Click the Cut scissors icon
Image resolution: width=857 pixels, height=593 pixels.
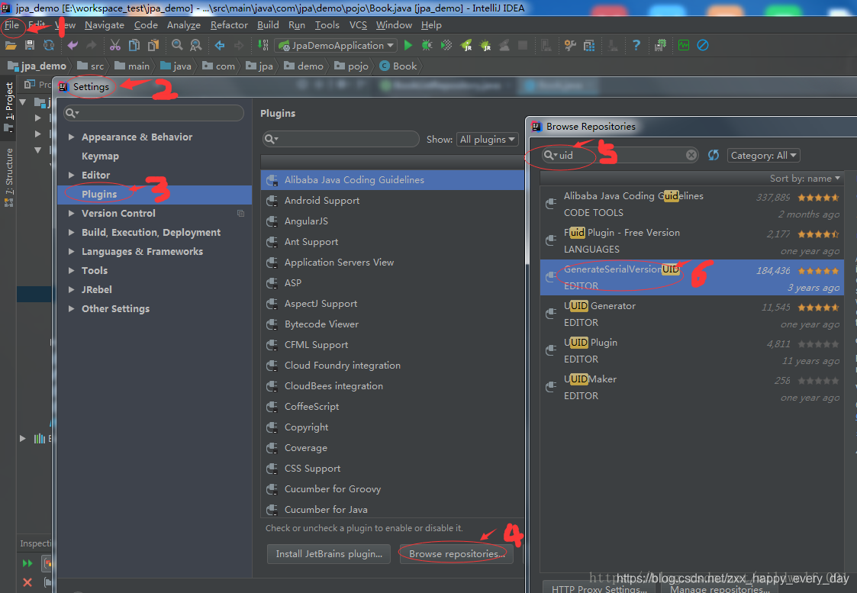coord(114,45)
